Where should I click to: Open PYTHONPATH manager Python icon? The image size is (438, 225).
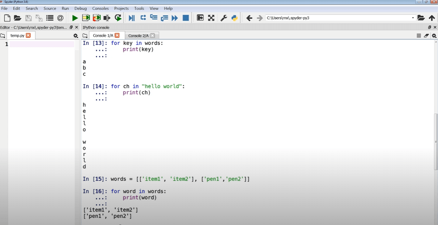(x=235, y=18)
